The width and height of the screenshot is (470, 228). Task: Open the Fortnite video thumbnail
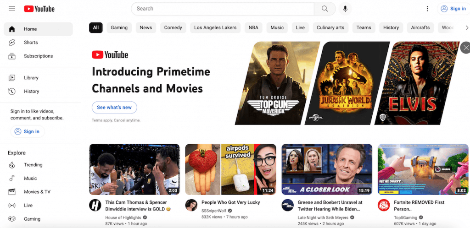[423, 169]
